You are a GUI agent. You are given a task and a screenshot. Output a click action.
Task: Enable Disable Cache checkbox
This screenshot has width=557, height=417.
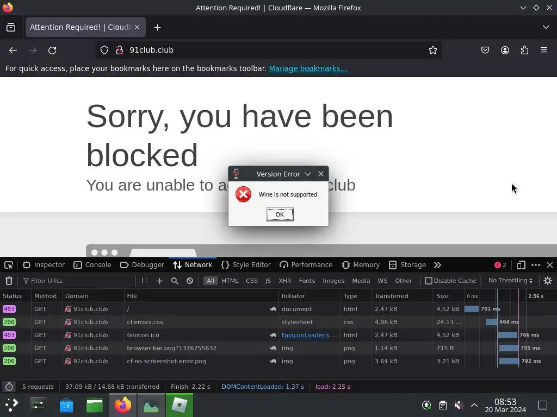click(x=429, y=281)
